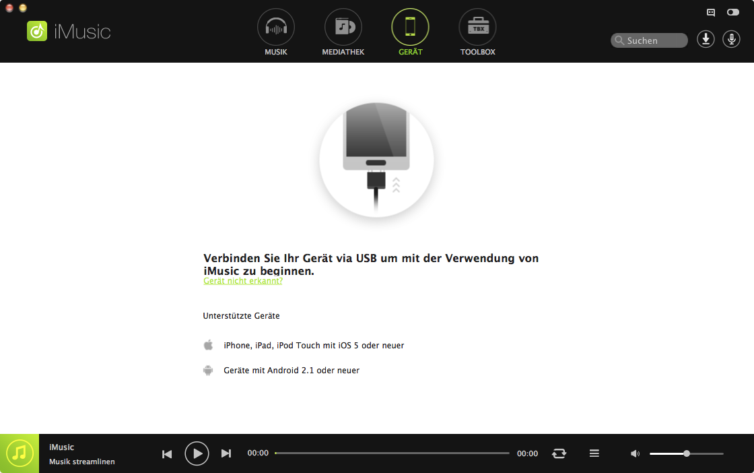754x473 pixels.
Task: Open the feedback chat icon
Action: click(x=711, y=13)
